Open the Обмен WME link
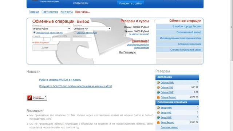The width and height of the screenshot is (233, 131). (x=167, y=92)
